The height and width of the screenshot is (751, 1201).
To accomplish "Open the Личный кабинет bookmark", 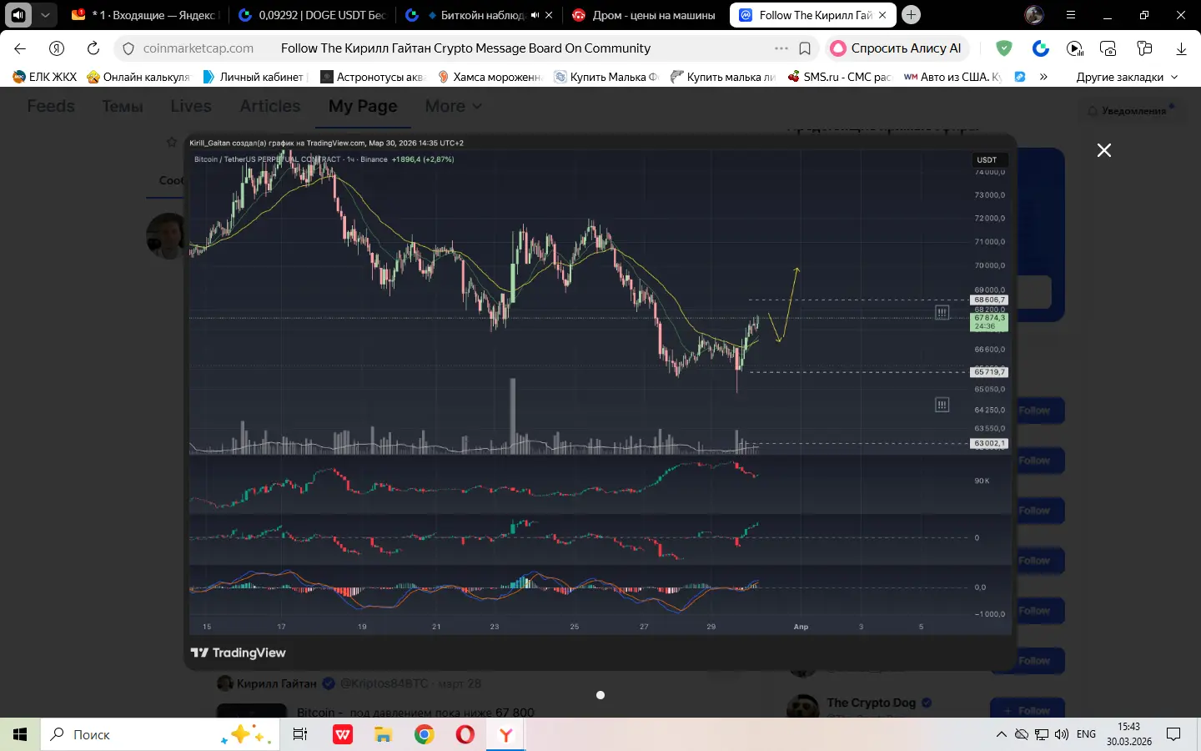I will point(256,77).
